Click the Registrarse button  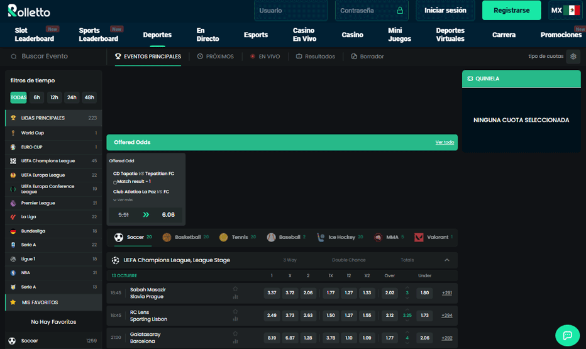click(x=511, y=11)
